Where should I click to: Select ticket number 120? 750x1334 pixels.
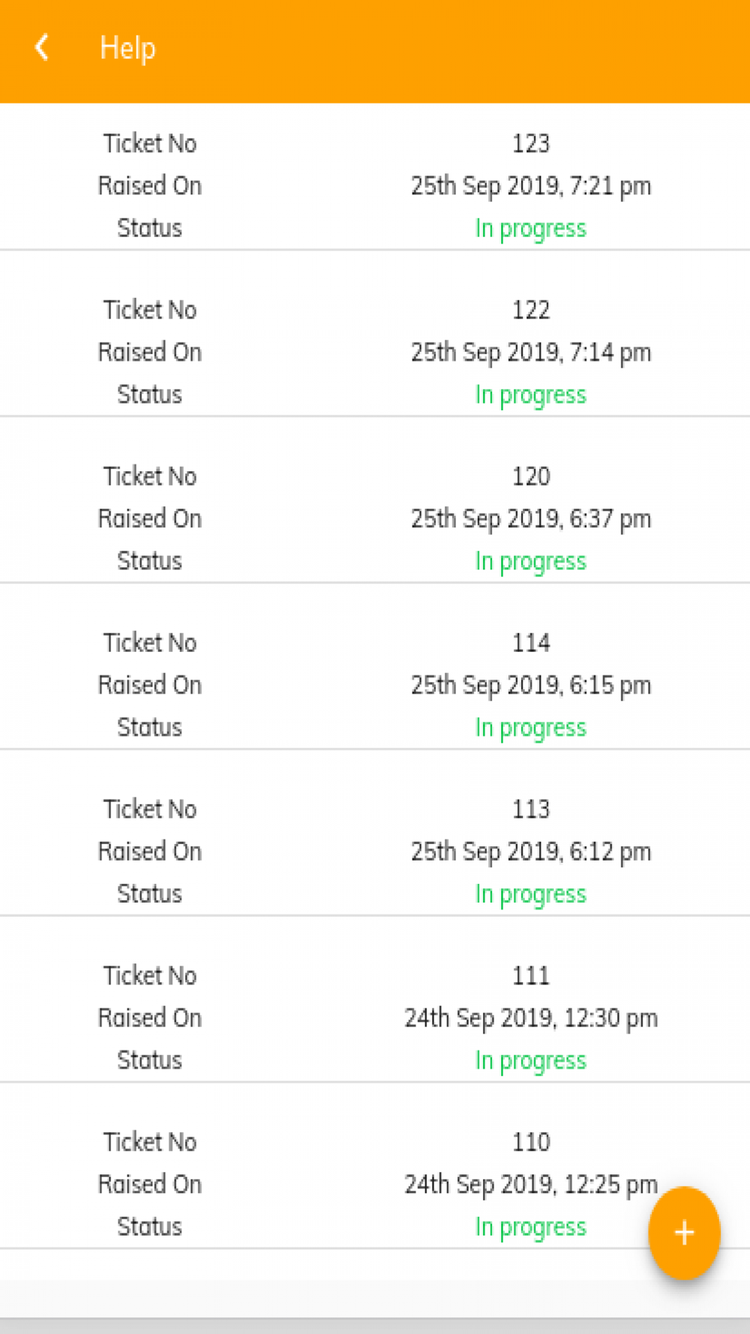pos(530,476)
